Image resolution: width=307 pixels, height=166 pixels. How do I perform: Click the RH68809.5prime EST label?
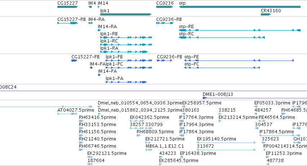[155, 132]
